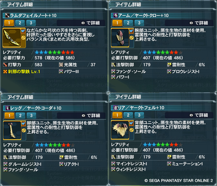Click the ミューテーションI ability icon
The height and width of the screenshot is (186, 217).
(x=169, y=164)
